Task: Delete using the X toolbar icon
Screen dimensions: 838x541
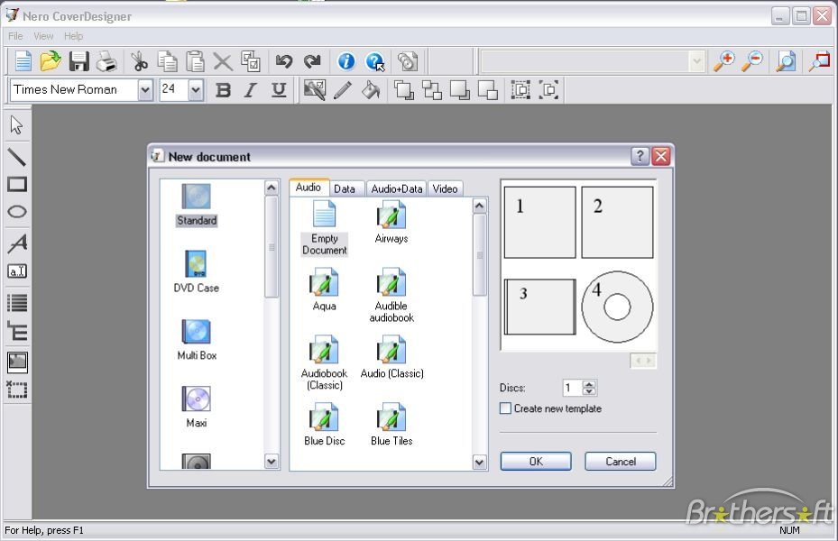Action: 223,61
